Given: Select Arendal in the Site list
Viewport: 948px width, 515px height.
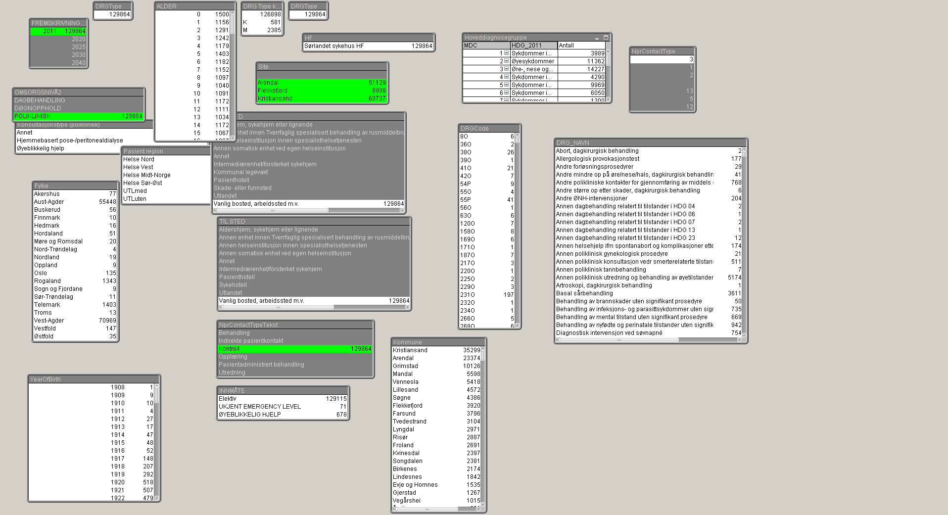Looking at the screenshot, I should click(x=322, y=83).
